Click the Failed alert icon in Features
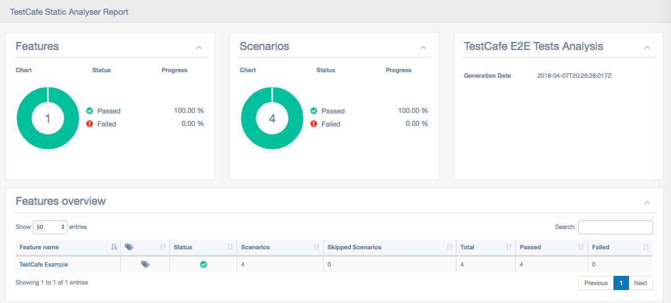 point(90,123)
